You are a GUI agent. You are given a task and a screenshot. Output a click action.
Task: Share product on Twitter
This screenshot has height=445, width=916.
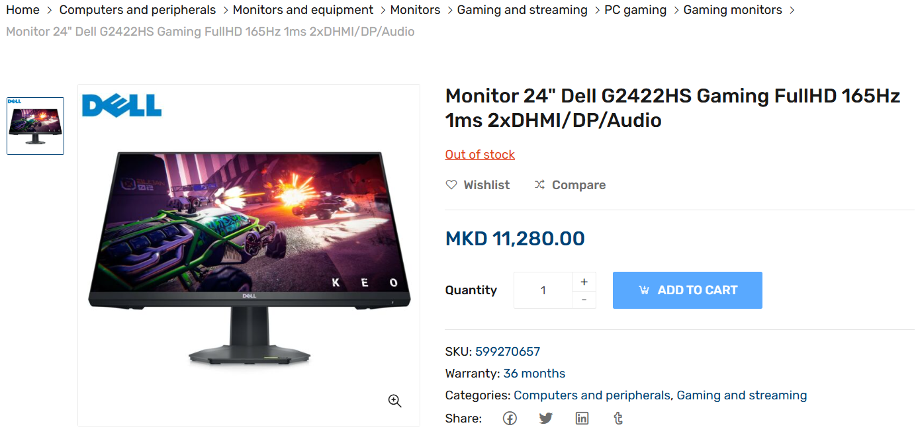point(545,419)
